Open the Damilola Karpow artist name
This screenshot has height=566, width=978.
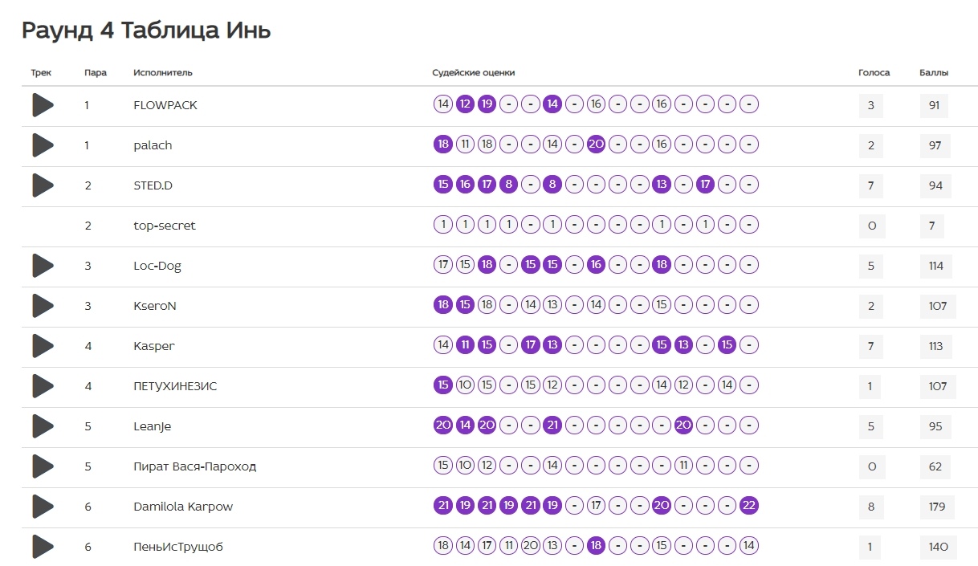[x=183, y=507]
